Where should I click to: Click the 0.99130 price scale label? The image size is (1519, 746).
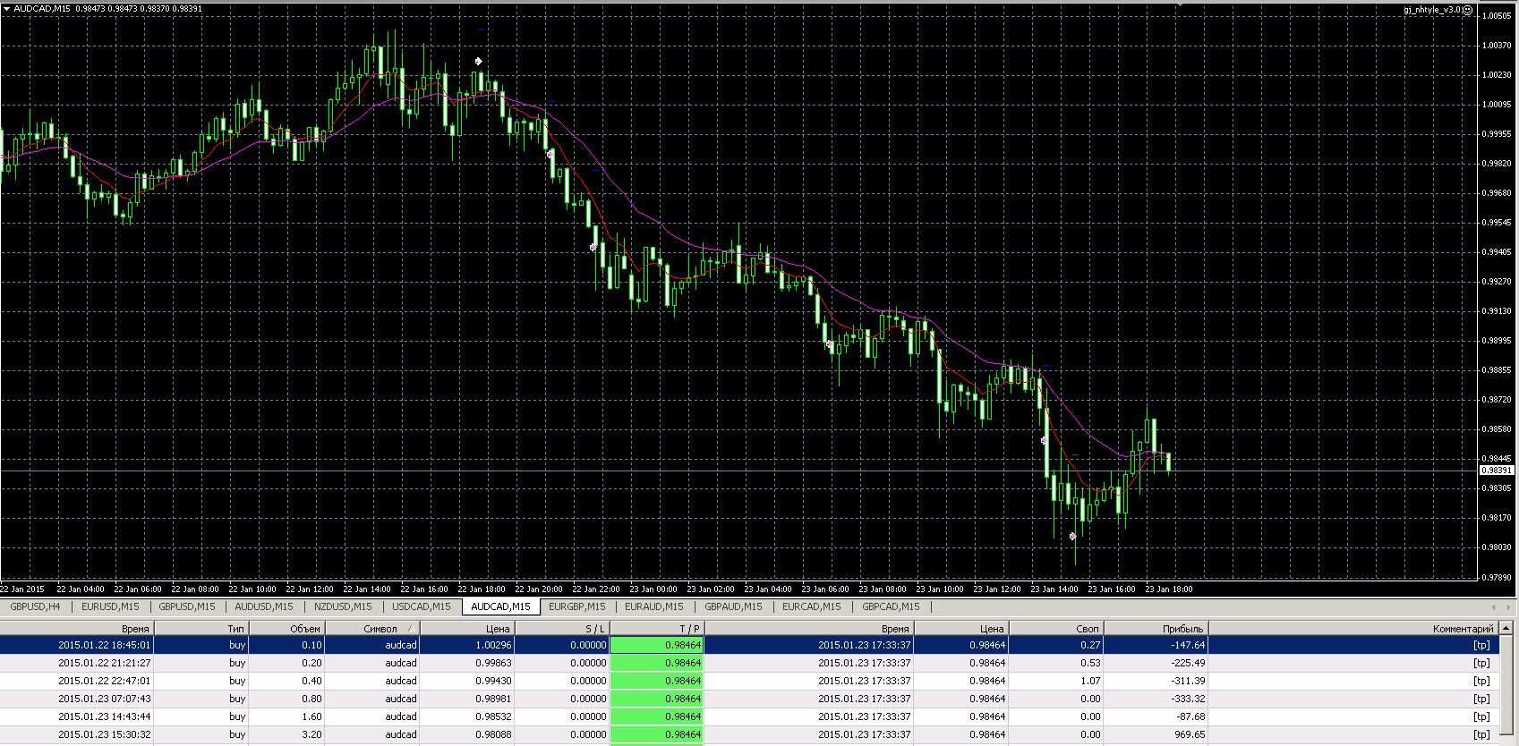pyautogui.click(x=1496, y=311)
